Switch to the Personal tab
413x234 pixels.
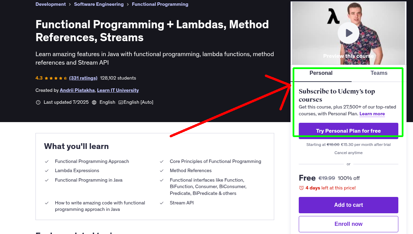click(x=321, y=73)
